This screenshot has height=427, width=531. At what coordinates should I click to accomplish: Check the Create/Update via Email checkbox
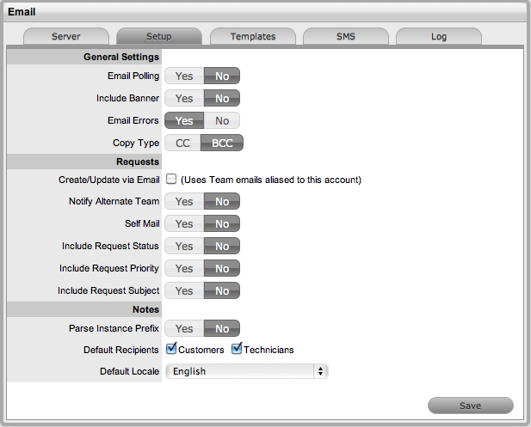point(171,180)
